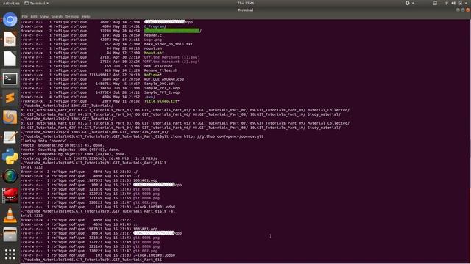Click the volume icon in top bar
The height and width of the screenshot is (264, 471).
(453, 3)
